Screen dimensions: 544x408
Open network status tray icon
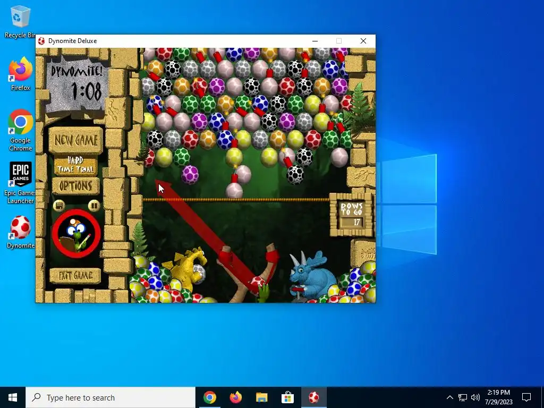click(463, 397)
